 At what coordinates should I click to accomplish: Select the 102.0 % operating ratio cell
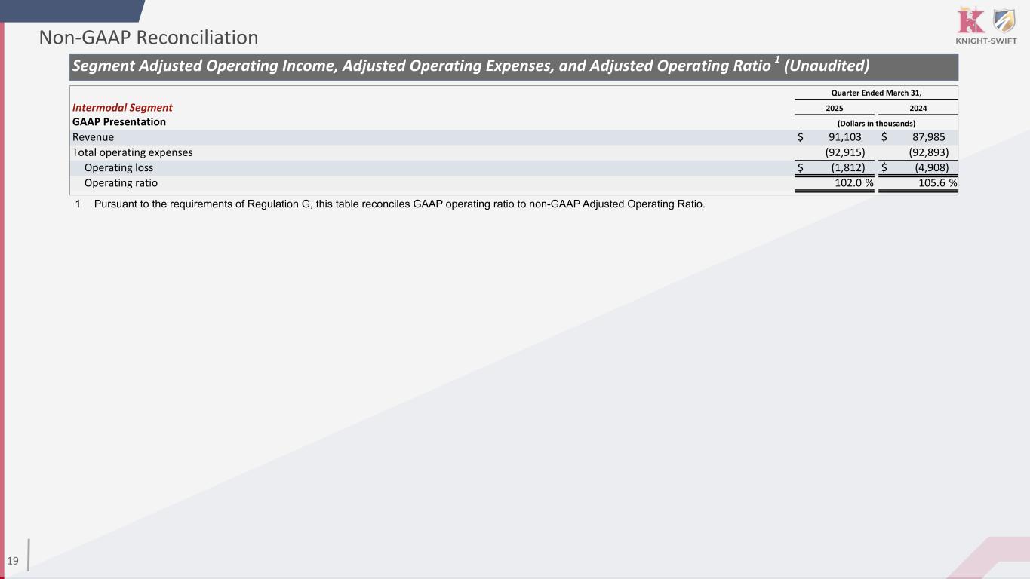pyautogui.click(x=850, y=183)
